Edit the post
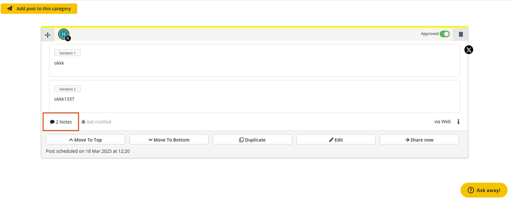 coord(336,140)
